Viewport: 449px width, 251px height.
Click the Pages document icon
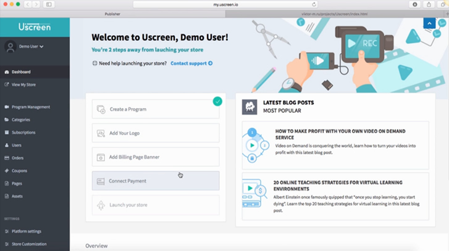pos(7,184)
